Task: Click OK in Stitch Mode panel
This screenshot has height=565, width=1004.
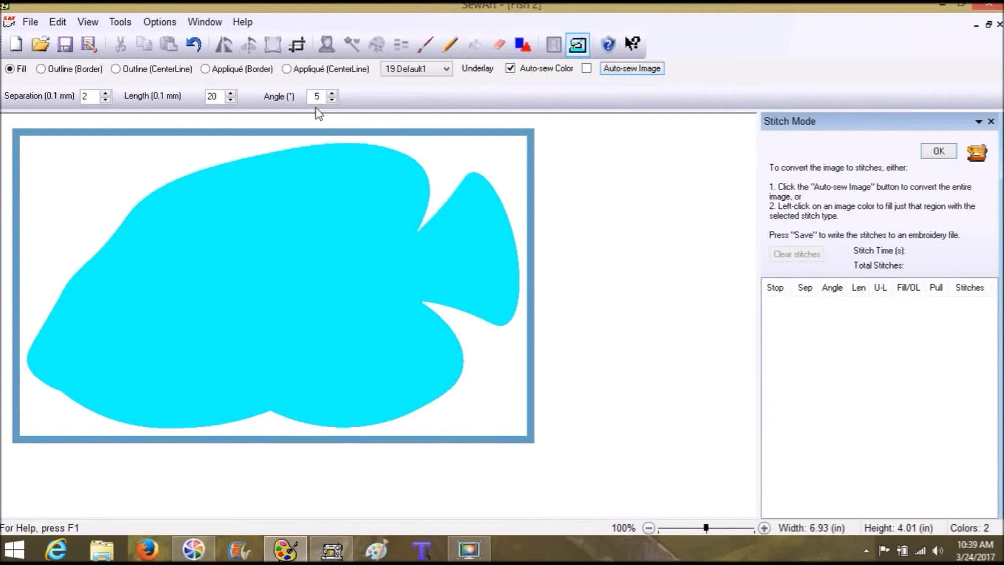Action: pos(939,151)
